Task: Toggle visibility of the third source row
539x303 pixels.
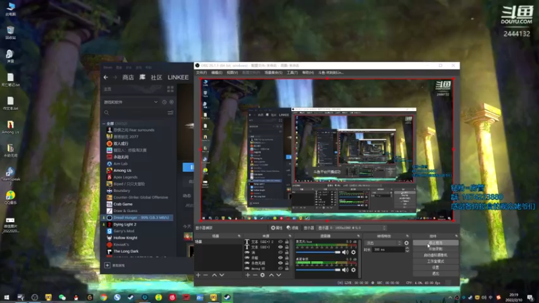Action: click(280, 252)
